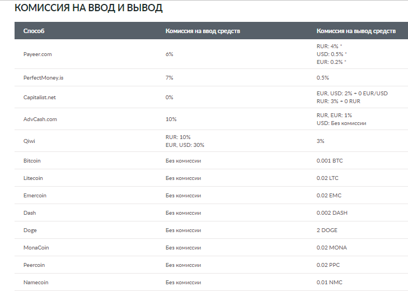Click the Capitalist.net method name
The width and height of the screenshot is (408, 291).
click(39, 97)
